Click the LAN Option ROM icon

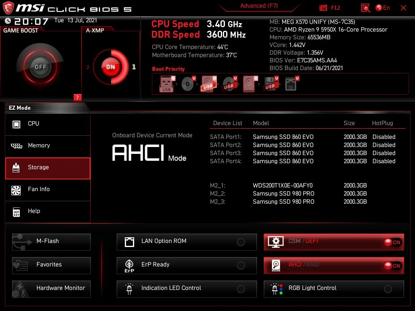(129, 242)
